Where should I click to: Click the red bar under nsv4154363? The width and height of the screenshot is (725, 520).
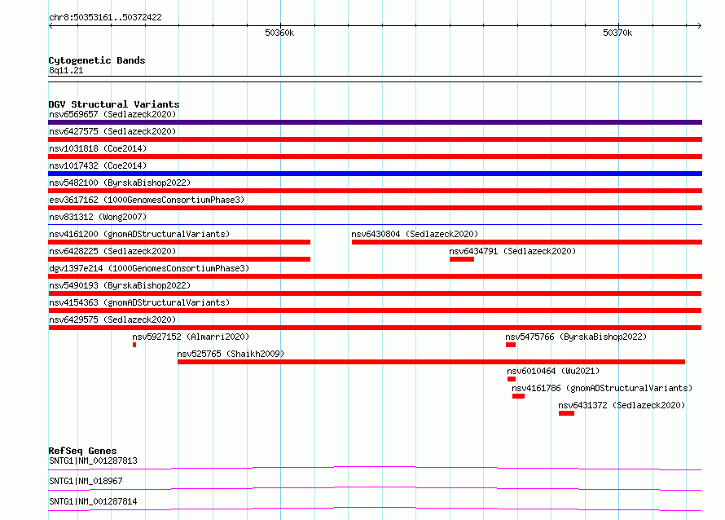coord(375,311)
